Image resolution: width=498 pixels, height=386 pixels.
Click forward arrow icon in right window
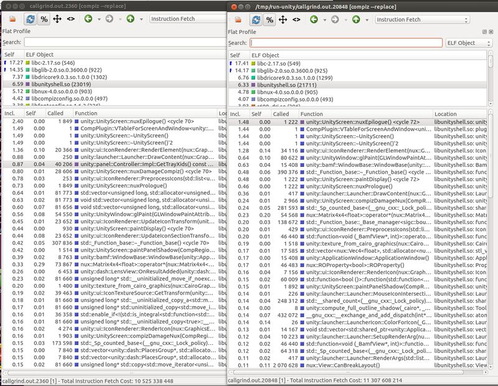335,19
